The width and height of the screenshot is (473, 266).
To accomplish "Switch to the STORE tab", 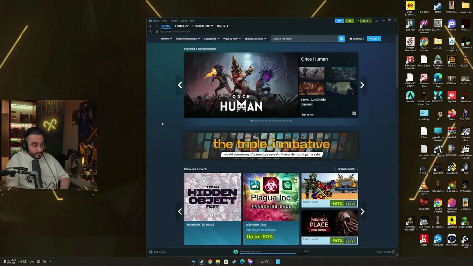I will (x=166, y=26).
